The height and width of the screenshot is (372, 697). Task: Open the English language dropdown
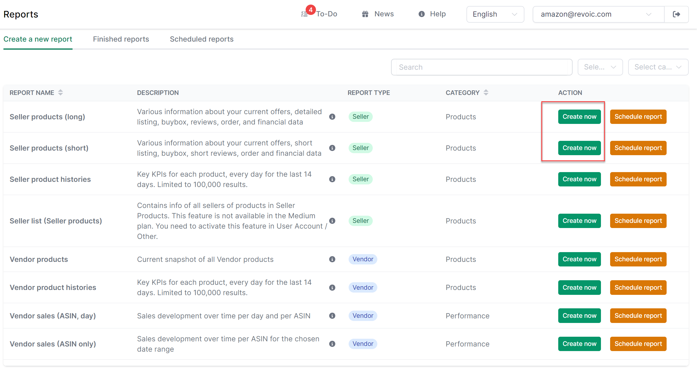(x=495, y=14)
